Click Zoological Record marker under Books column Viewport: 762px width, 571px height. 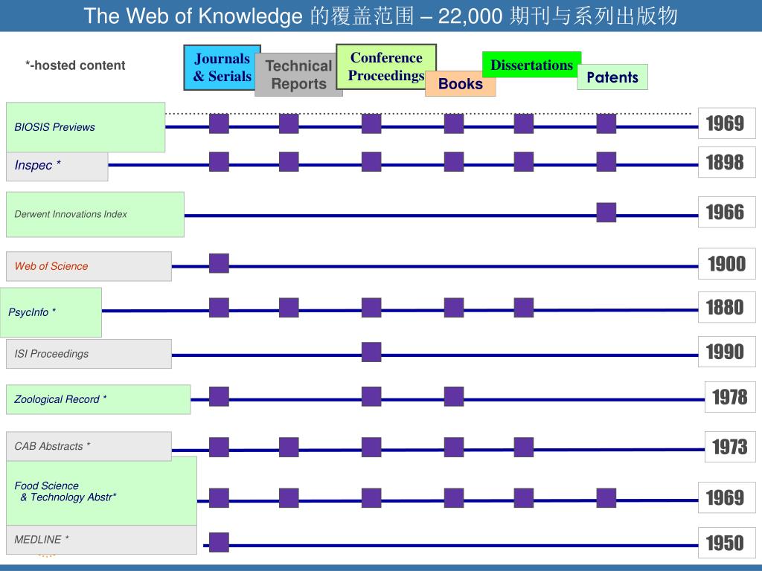pyautogui.click(x=454, y=397)
